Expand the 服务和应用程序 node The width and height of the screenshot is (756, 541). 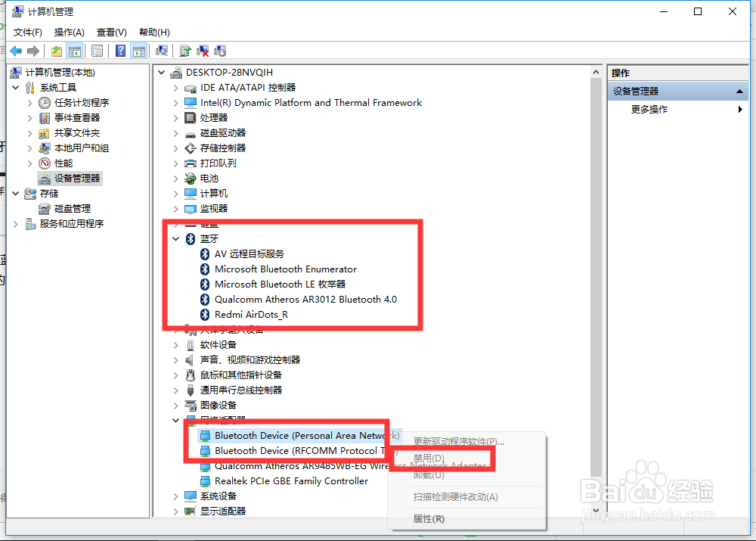point(16,224)
